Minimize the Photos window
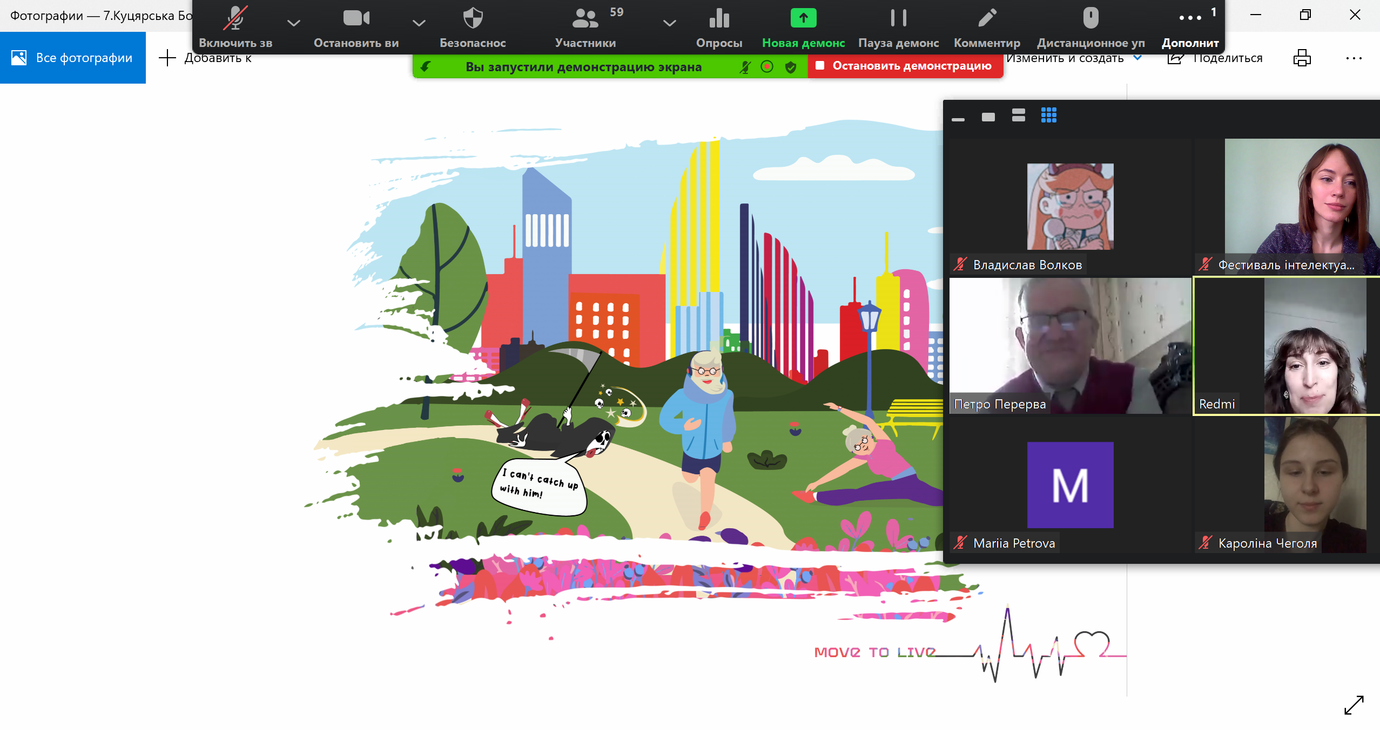Viewport: 1380px width, 730px height. tap(1256, 15)
